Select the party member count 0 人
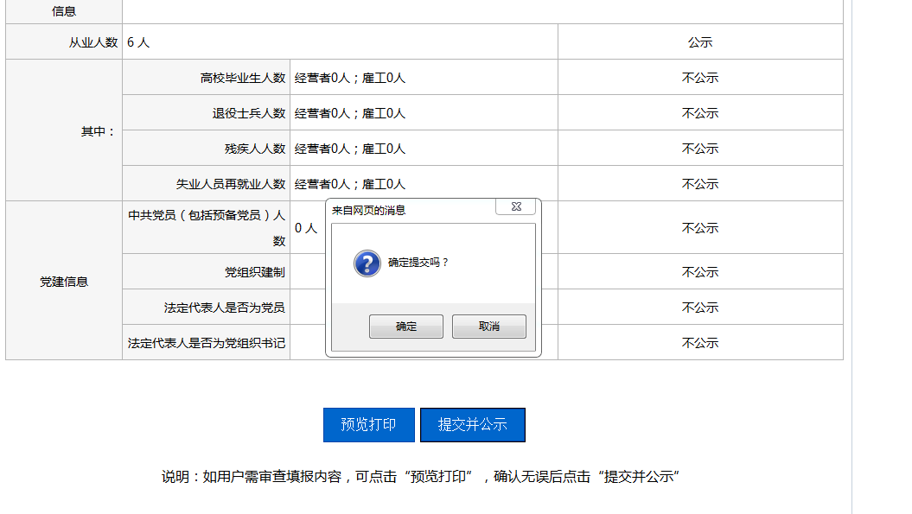This screenshot has width=912, height=514. click(306, 229)
